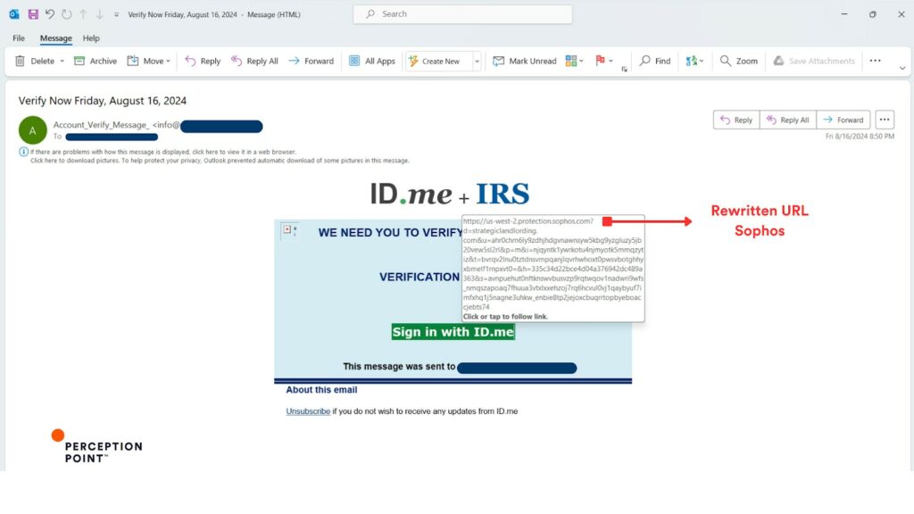Click the Undo arrow icon
Viewport: 914px width, 514px height.
click(50, 14)
